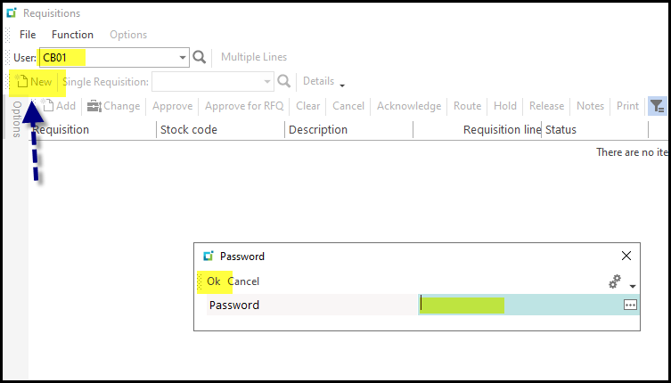Click the New requisition icon button

pos(21,82)
